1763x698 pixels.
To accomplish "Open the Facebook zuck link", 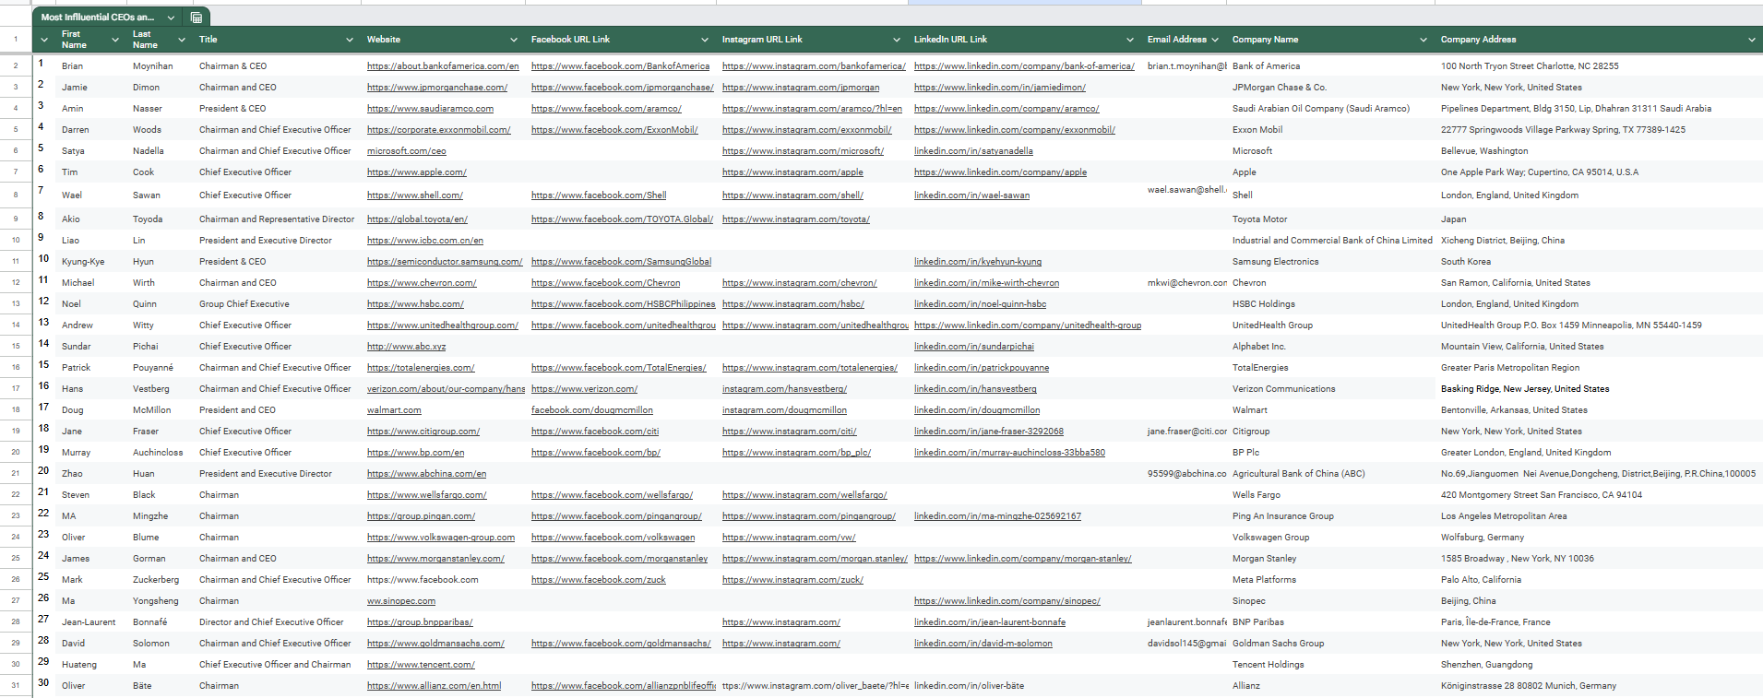I will [x=598, y=580].
